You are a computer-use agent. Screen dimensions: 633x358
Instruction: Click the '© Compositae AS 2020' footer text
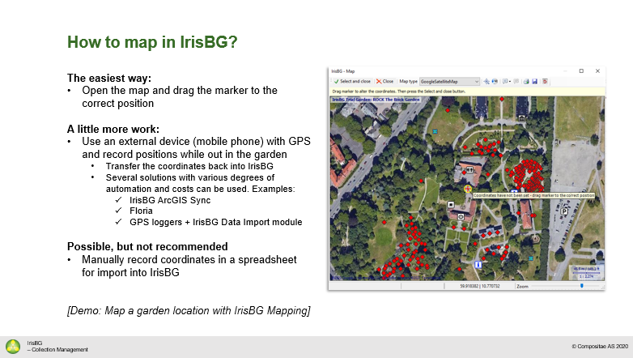[600, 347]
